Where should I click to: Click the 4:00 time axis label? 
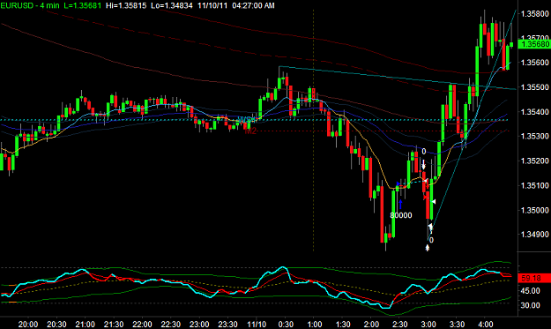click(x=485, y=324)
